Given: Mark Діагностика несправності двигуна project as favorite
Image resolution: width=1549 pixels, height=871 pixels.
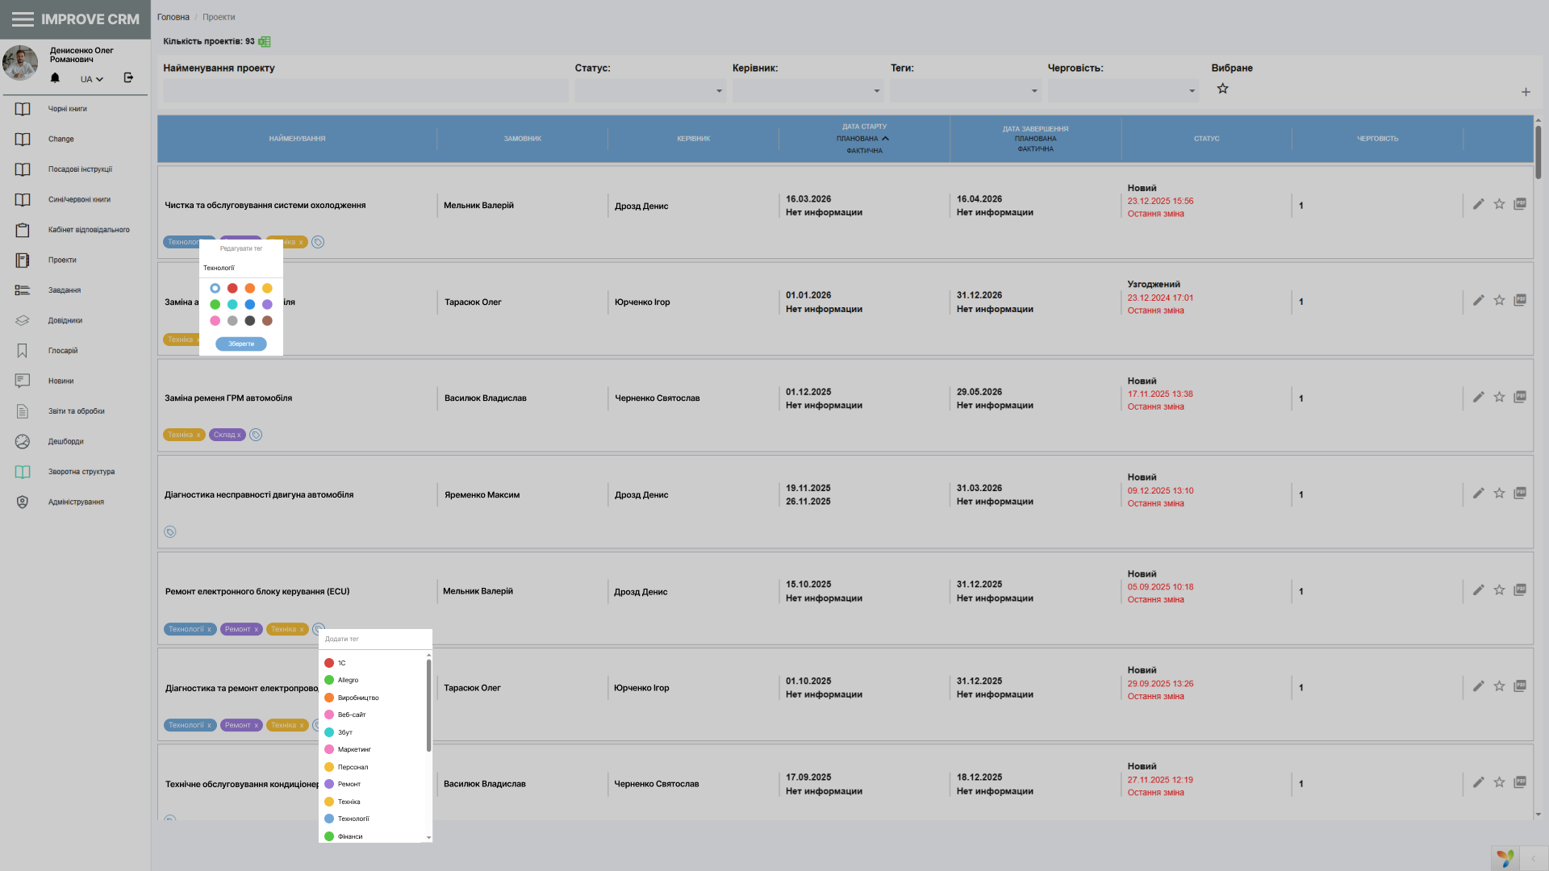Looking at the screenshot, I should pos(1499,494).
